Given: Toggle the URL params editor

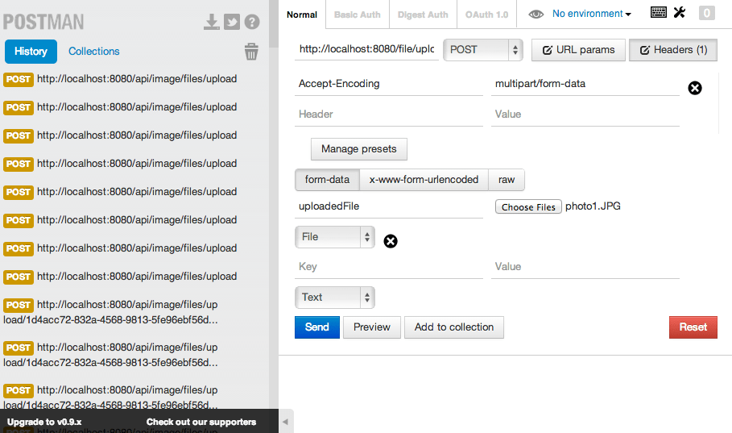Looking at the screenshot, I should click(x=577, y=50).
